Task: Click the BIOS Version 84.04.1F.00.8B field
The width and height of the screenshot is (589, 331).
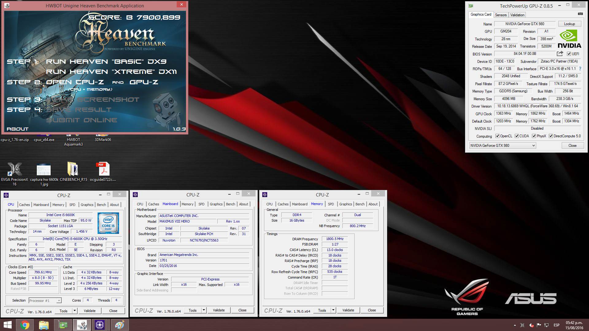Action: point(525,54)
